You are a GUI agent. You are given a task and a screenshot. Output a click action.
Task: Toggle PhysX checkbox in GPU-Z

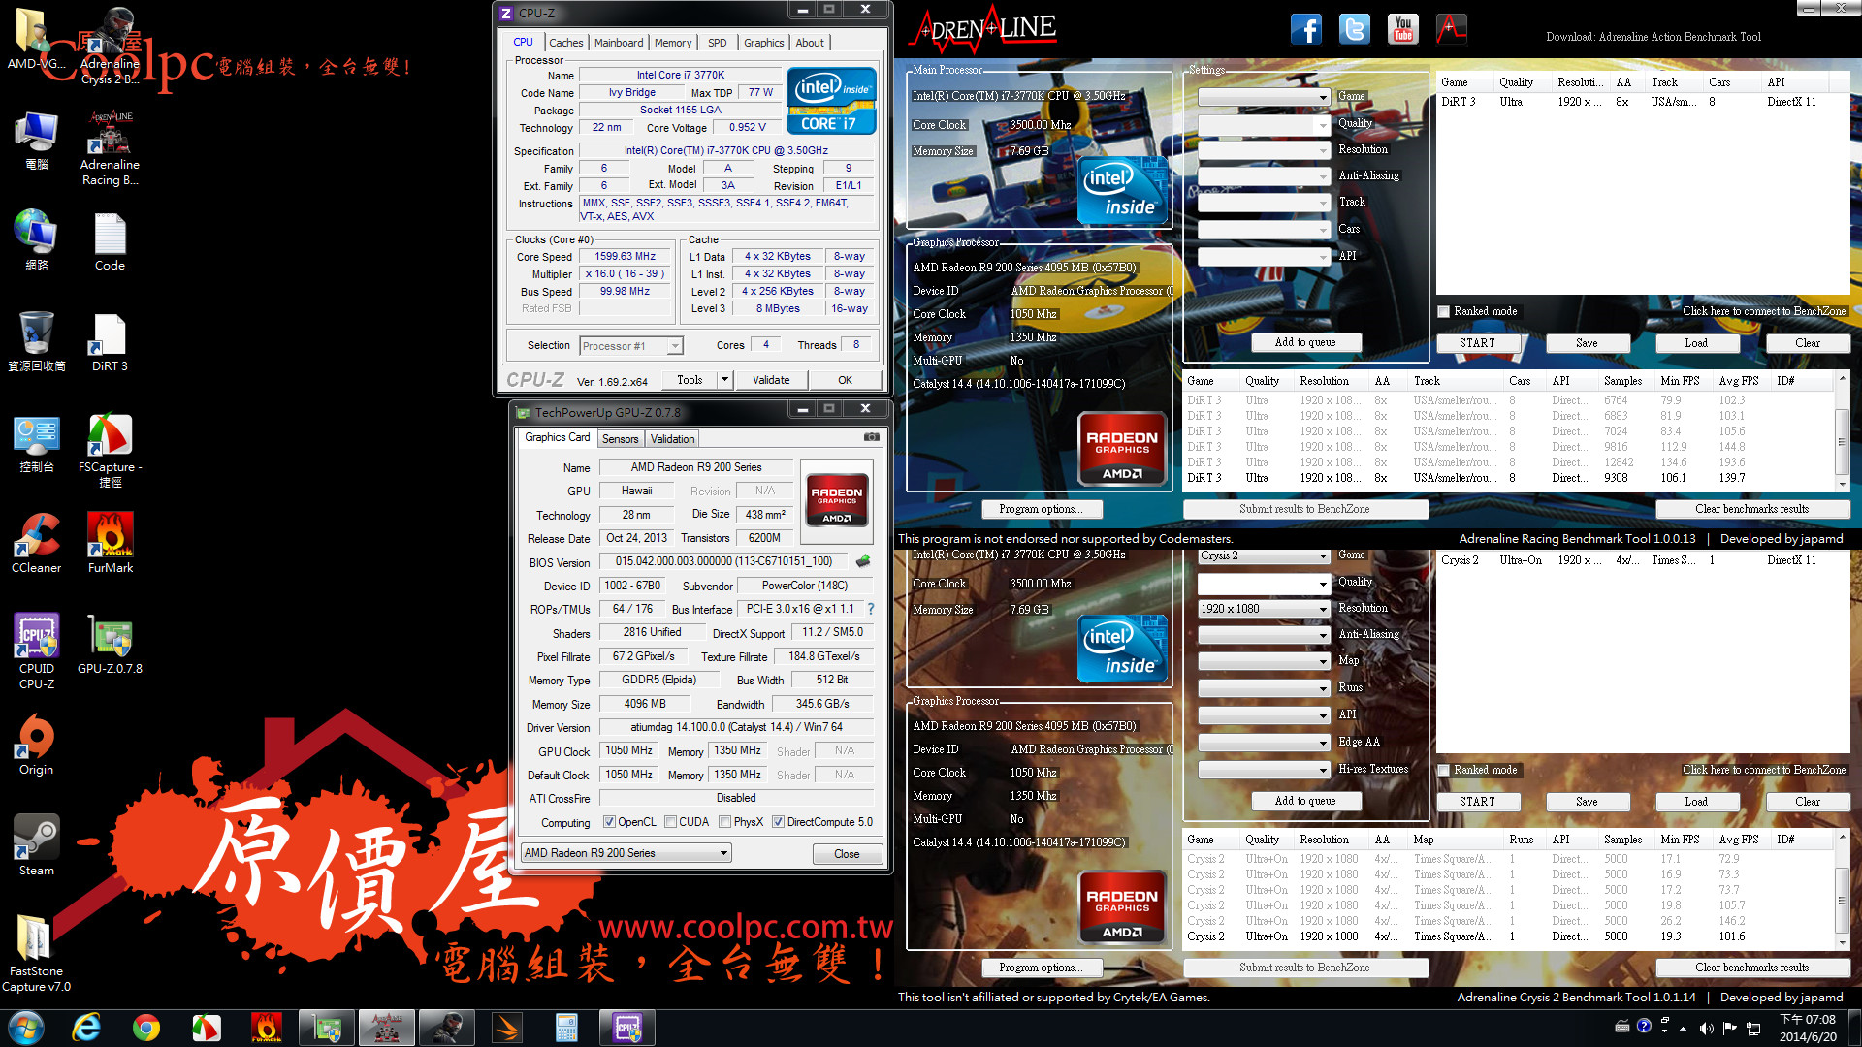click(x=724, y=822)
